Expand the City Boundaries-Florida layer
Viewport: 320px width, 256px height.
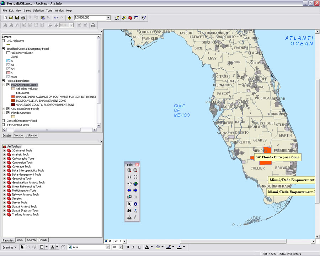[4, 109]
